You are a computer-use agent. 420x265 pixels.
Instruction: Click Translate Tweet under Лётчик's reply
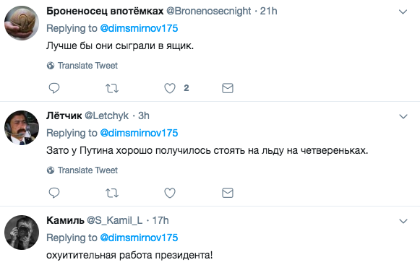coord(82,170)
